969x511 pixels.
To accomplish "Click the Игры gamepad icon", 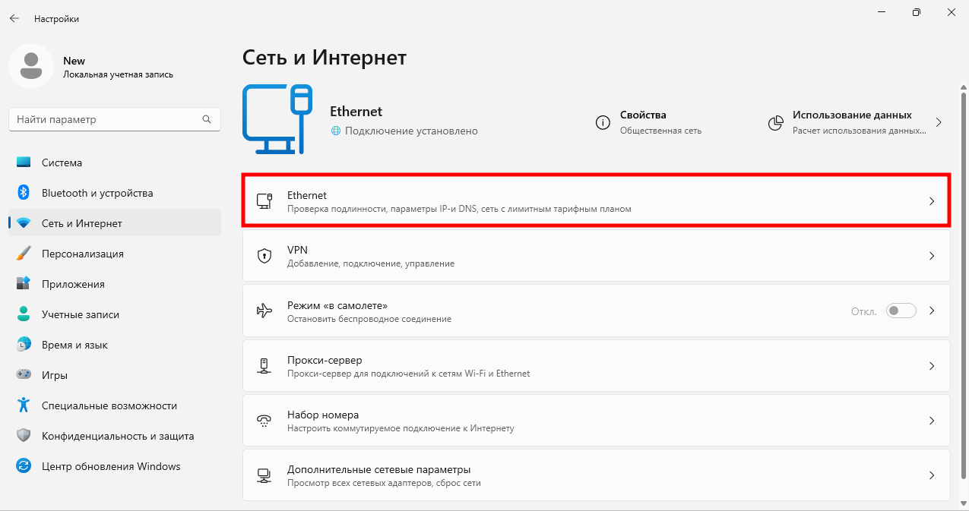I will click(24, 375).
